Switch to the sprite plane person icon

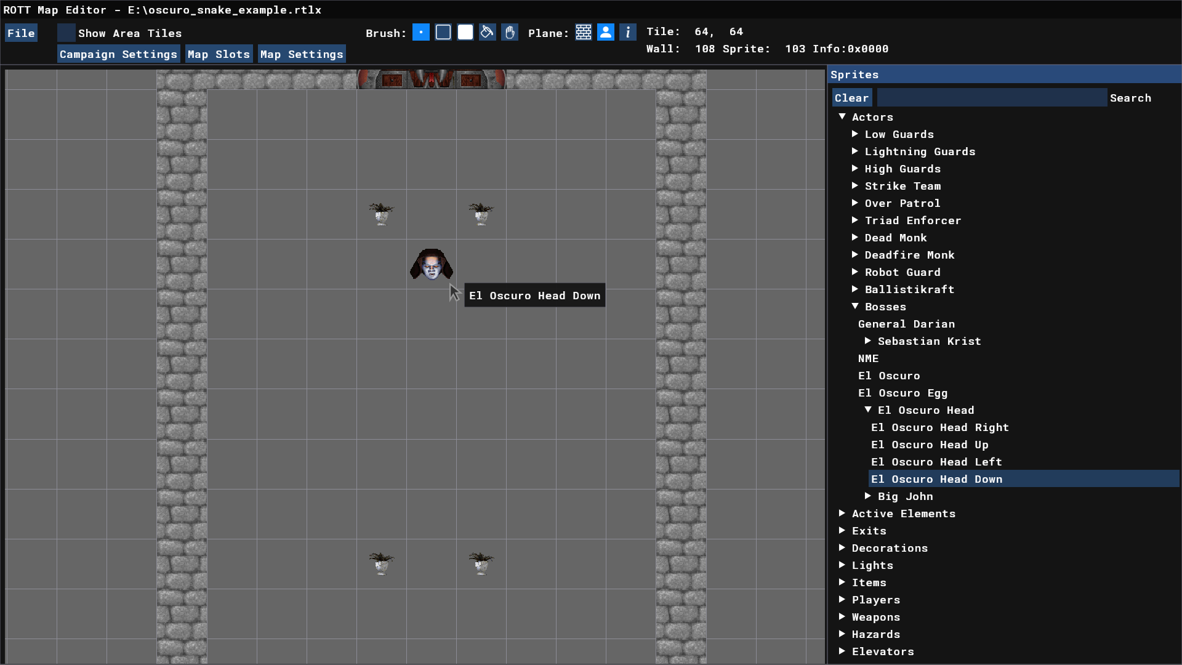(606, 33)
